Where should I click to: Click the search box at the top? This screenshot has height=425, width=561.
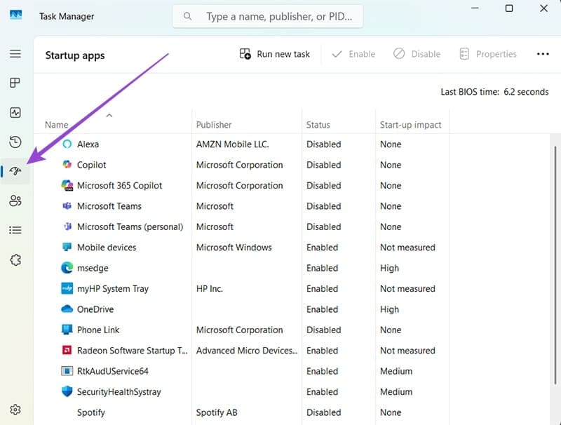(x=268, y=16)
